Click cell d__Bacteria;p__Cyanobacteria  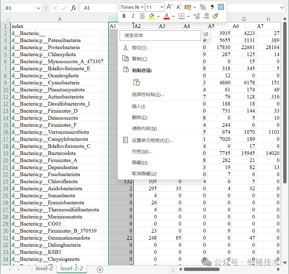[60, 83]
